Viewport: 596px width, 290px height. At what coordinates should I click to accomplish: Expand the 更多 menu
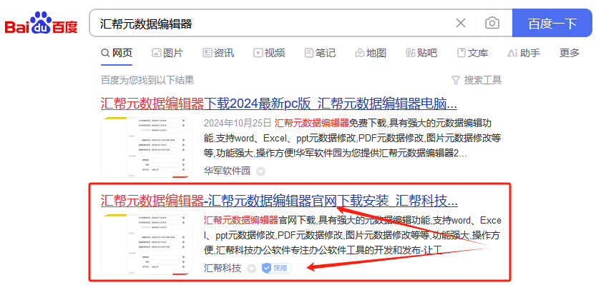pyautogui.click(x=569, y=53)
